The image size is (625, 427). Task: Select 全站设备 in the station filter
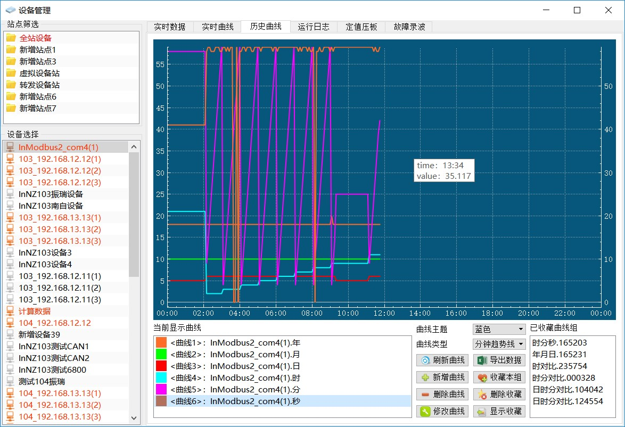click(36, 38)
